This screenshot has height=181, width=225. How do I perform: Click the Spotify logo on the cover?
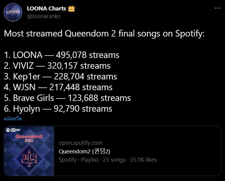(8, 130)
